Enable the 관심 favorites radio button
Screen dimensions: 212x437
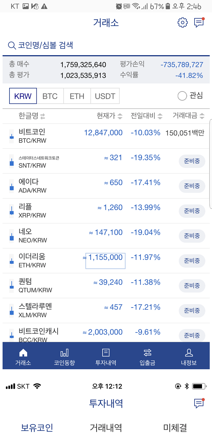click(182, 96)
